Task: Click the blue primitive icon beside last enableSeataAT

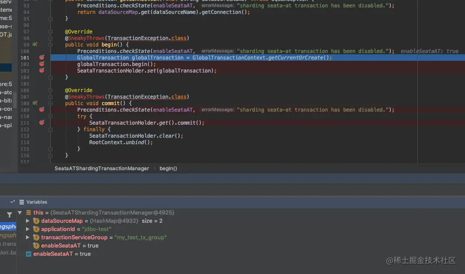Action: (29, 254)
